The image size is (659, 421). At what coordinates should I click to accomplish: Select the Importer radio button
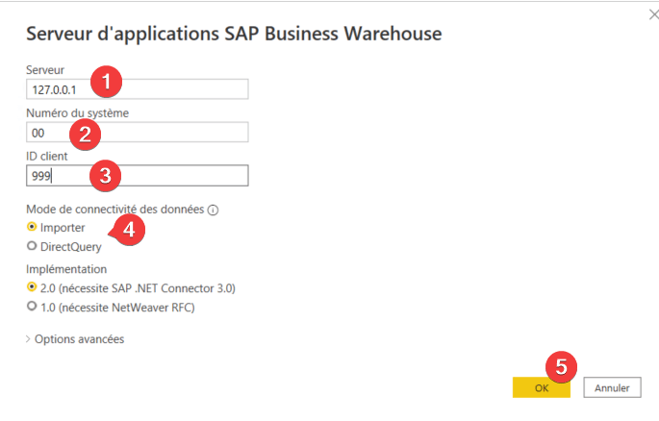(x=32, y=227)
